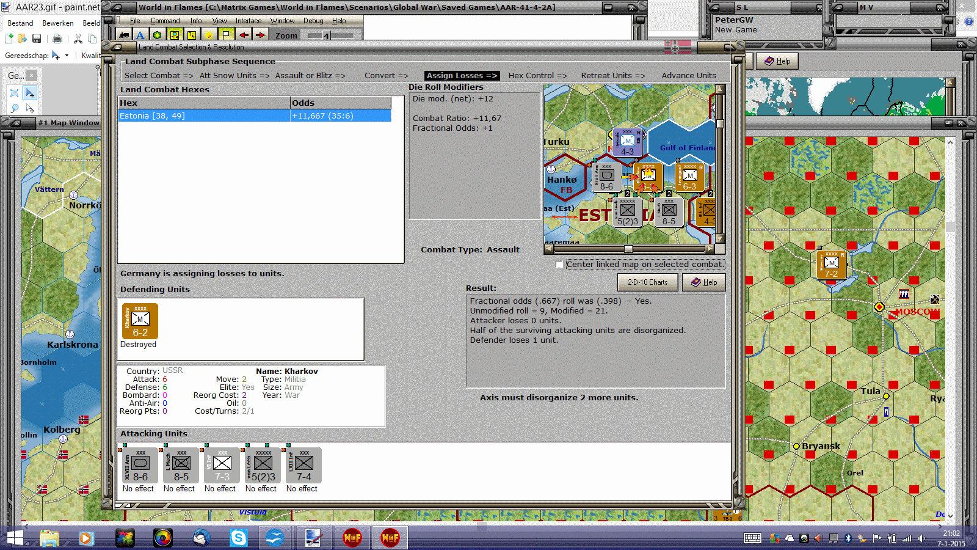Image resolution: width=977 pixels, height=550 pixels.
Task: Click the green hexagon toolbar icon
Action: click(158, 35)
